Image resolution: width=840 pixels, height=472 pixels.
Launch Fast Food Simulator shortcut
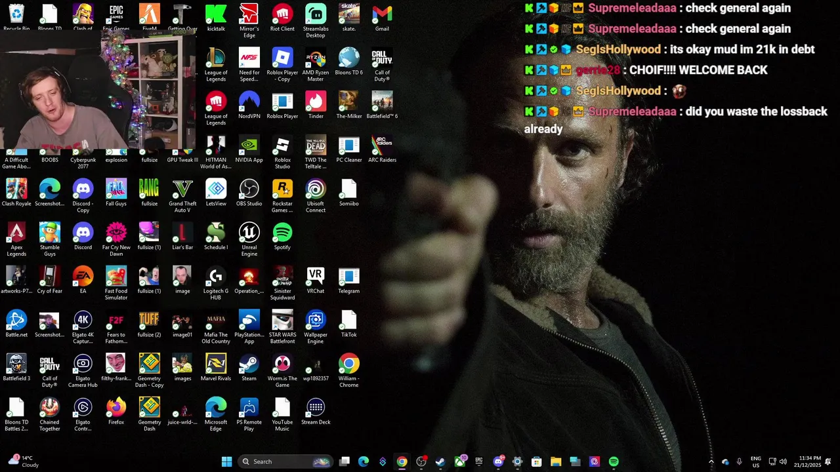pyautogui.click(x=116, y=283)
